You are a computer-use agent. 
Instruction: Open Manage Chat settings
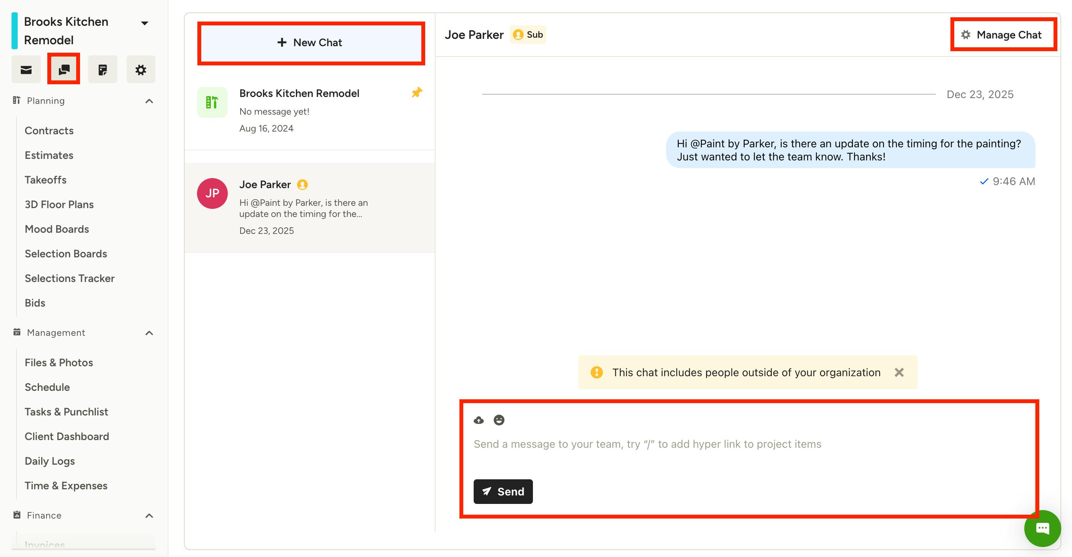tap(1002, 35)
